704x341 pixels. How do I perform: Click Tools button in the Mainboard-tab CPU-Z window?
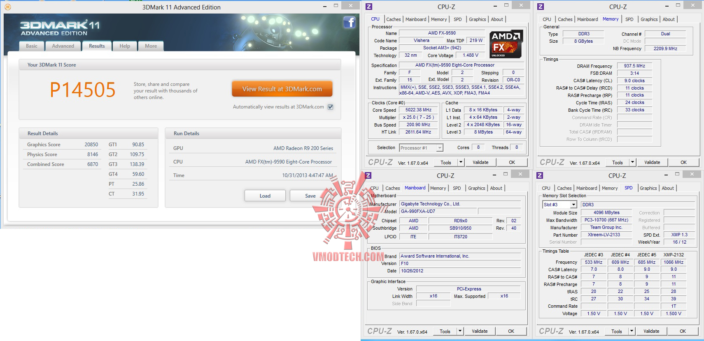[x=445, y=331]
